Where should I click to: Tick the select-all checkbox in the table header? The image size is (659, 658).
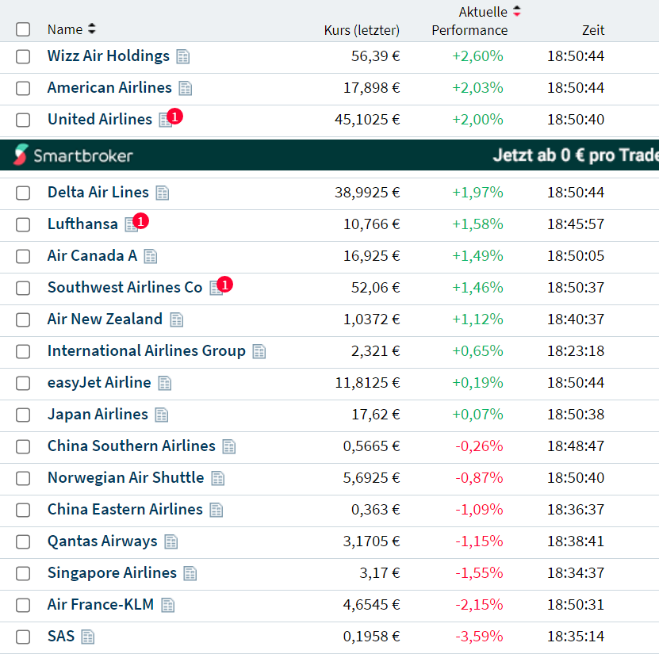point(23,29)
